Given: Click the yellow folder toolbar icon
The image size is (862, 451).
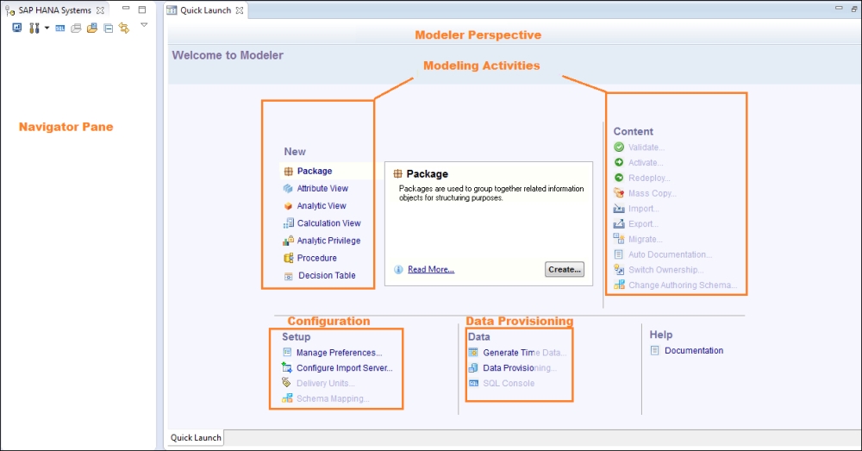Looking at the screenshot, I should click(92, 28).
